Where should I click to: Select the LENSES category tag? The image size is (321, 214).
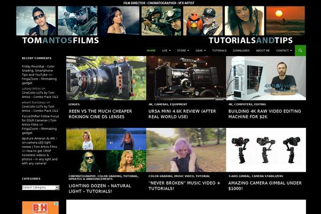pyautogui.click(x=74, y=104)
